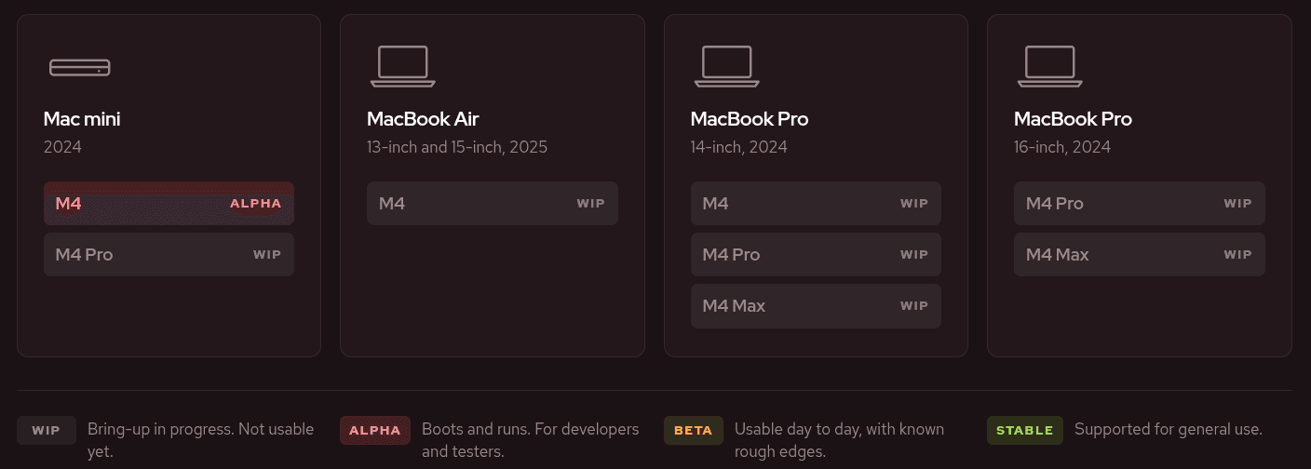Select the Mac mini M4 Pro row
Screen dimensions: 1311x469
(169, 254)
